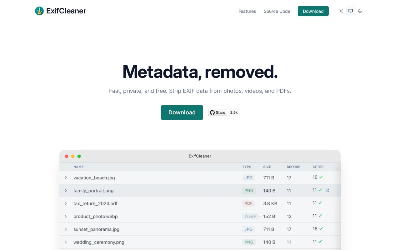The height and width of the screenshot is (250, 400).
Task: Click the JPG badge in the sunset_panorama.jpg row
Action: click(248, 229)
